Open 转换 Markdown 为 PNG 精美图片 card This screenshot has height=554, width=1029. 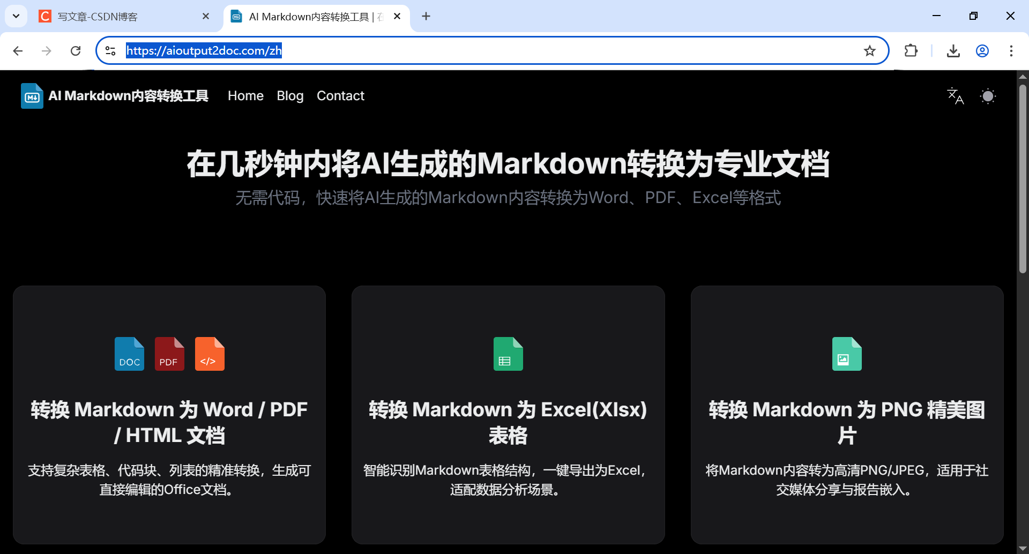click(847, 415)
